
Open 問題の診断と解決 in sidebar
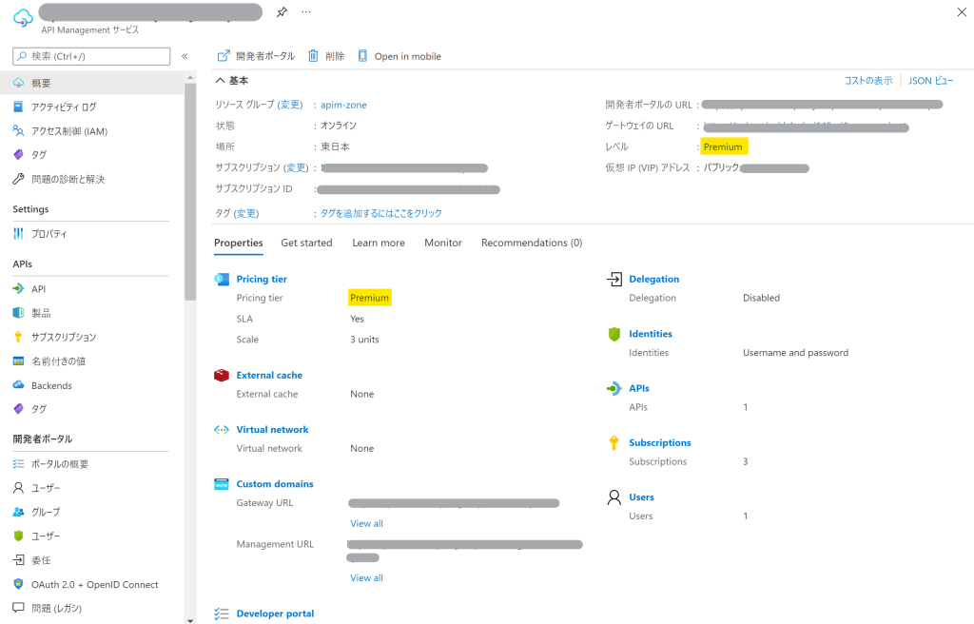click(x=68, y=179)
